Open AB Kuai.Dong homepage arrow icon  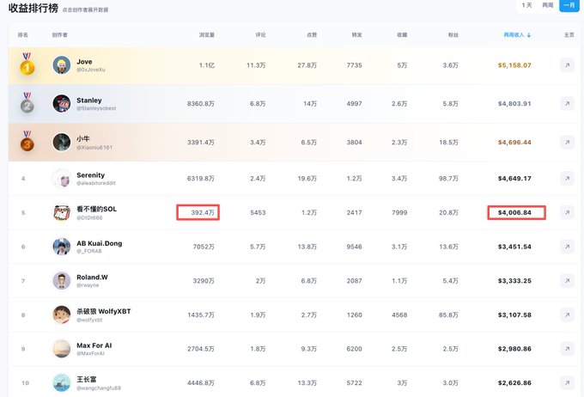coord(567,247)
